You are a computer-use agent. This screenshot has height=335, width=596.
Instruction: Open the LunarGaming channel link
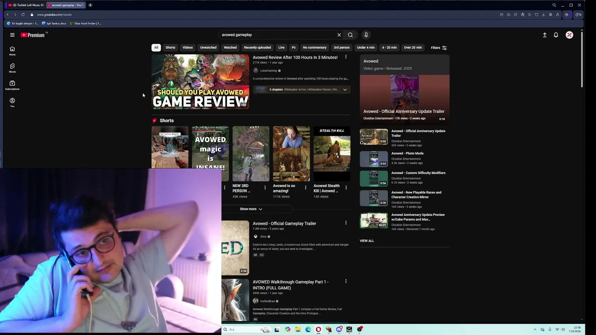pos(268,71)
